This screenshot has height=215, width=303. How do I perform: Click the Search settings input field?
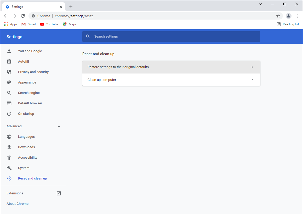pos(171,37)
